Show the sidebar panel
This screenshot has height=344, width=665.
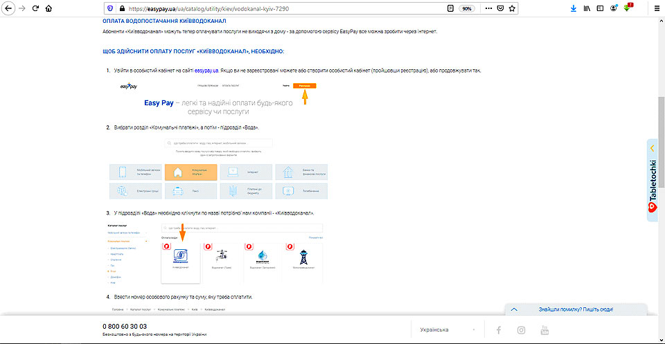600,8
